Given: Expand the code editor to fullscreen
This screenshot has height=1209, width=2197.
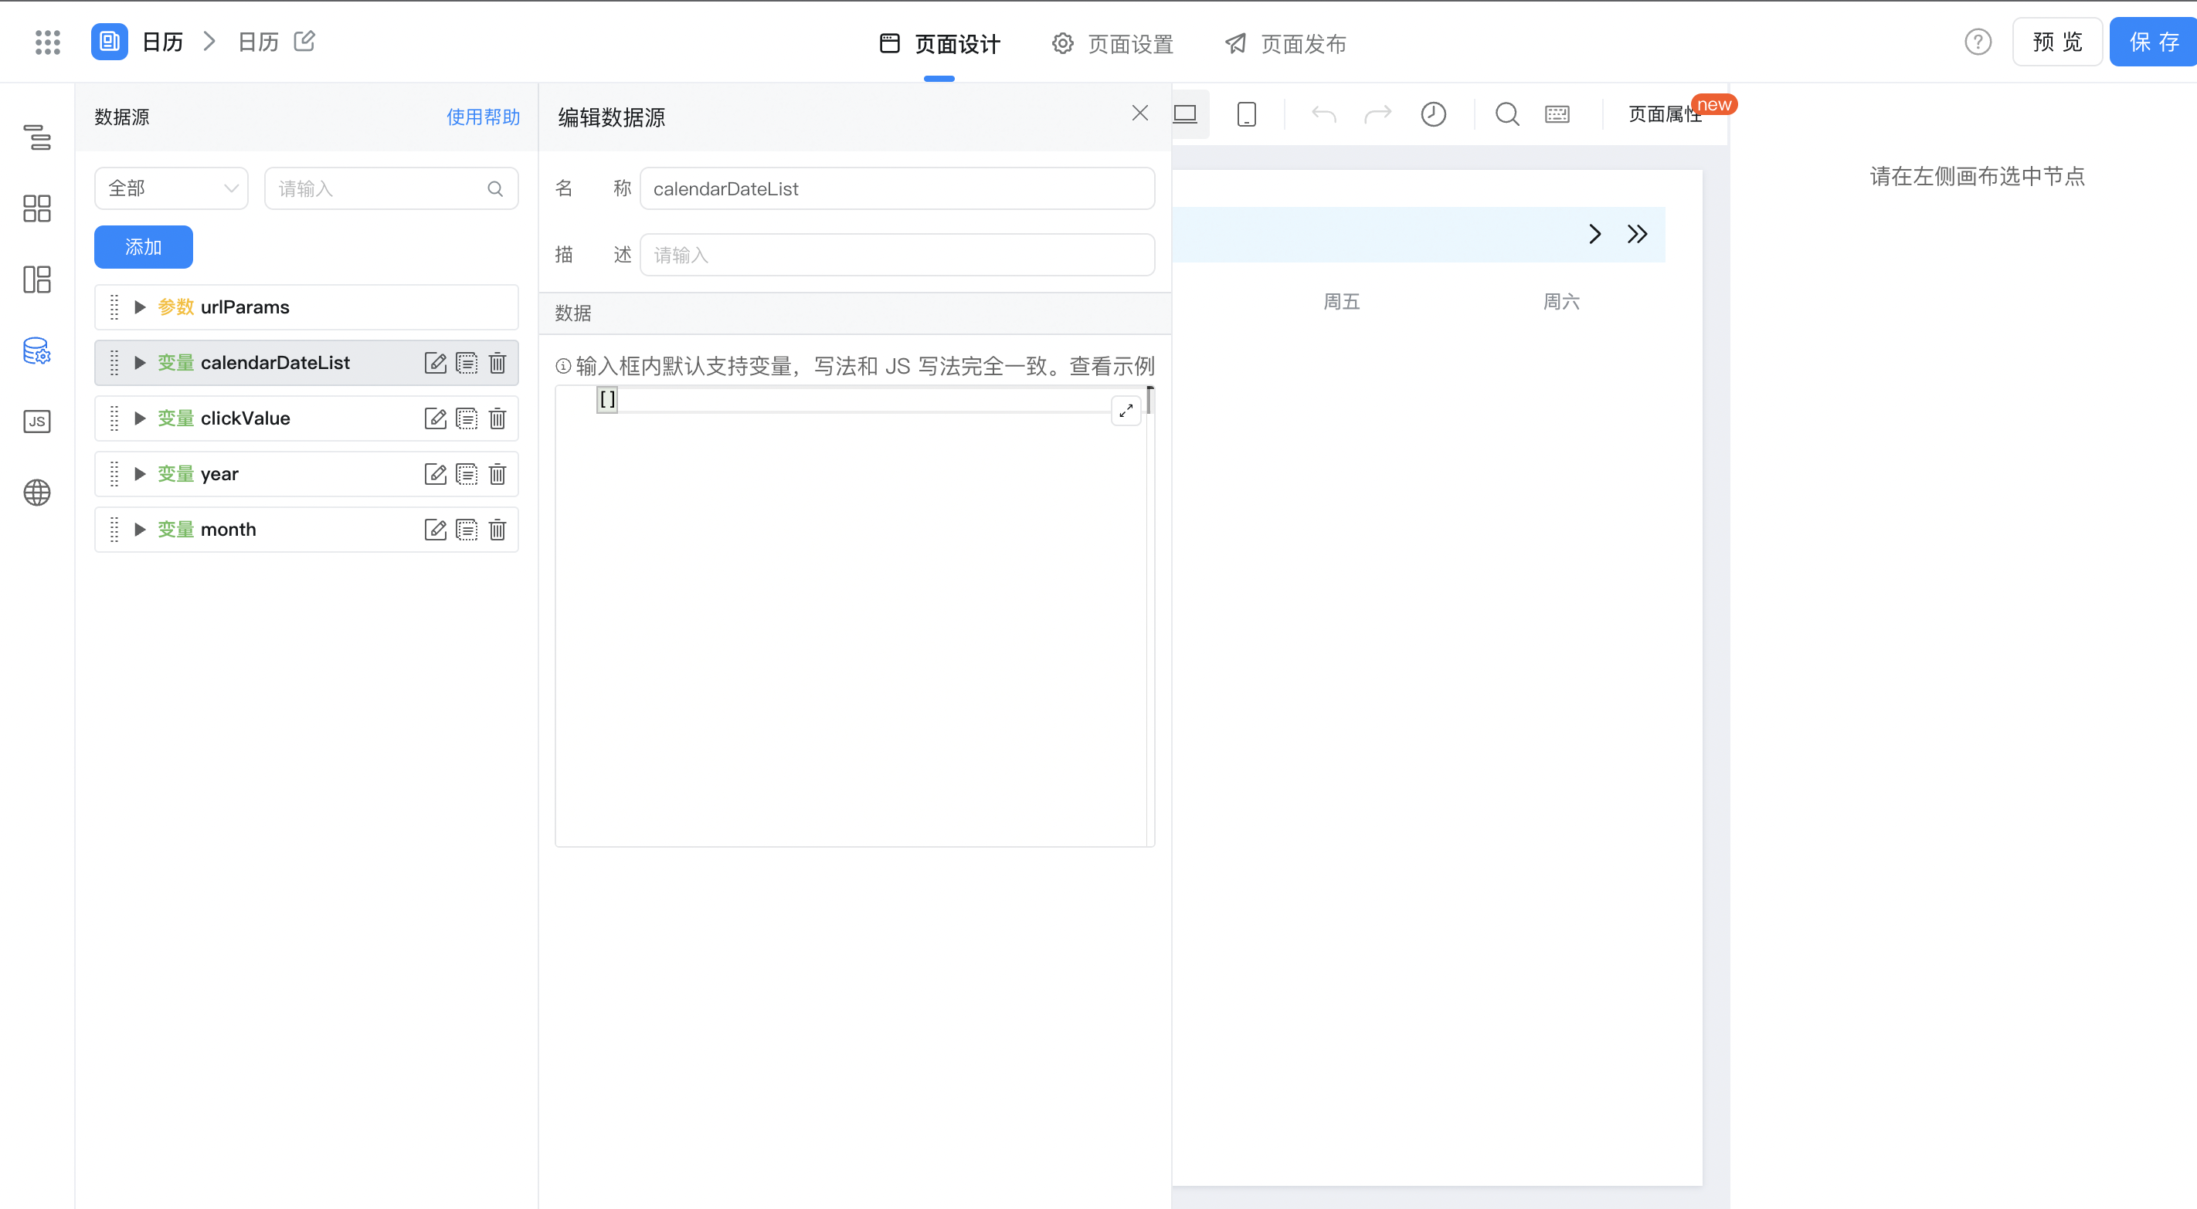Looking at the screenshot, I should 1126,410.
